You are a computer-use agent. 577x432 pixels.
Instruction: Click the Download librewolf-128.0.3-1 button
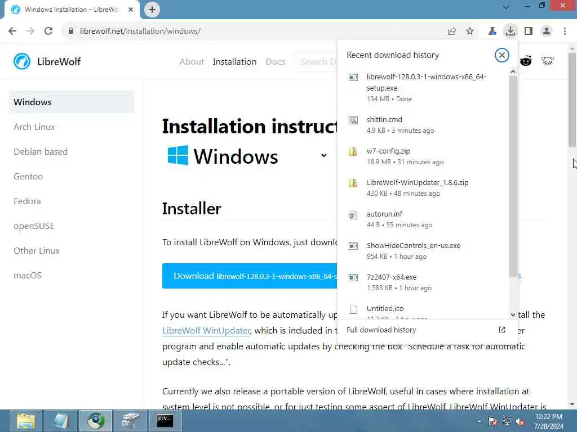point(250,276)
